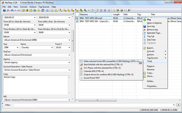Click the Calendar BSI checkbox-style icon
Image resolution: width=182 pixels, height=113 pixels.
[x=81, y=71]
